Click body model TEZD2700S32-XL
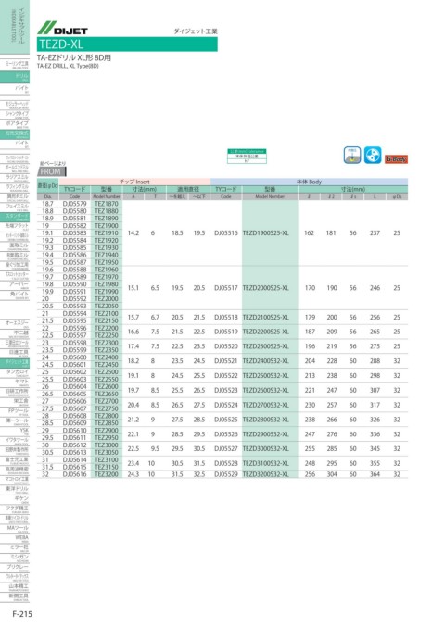Image resolution: width=445 pixels, height=627 pixels. tap(266, 405)
